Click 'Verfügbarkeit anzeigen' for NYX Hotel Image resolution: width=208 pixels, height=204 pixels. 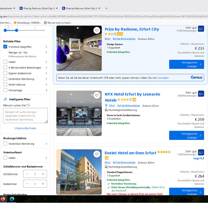click(x=186, y=136)
